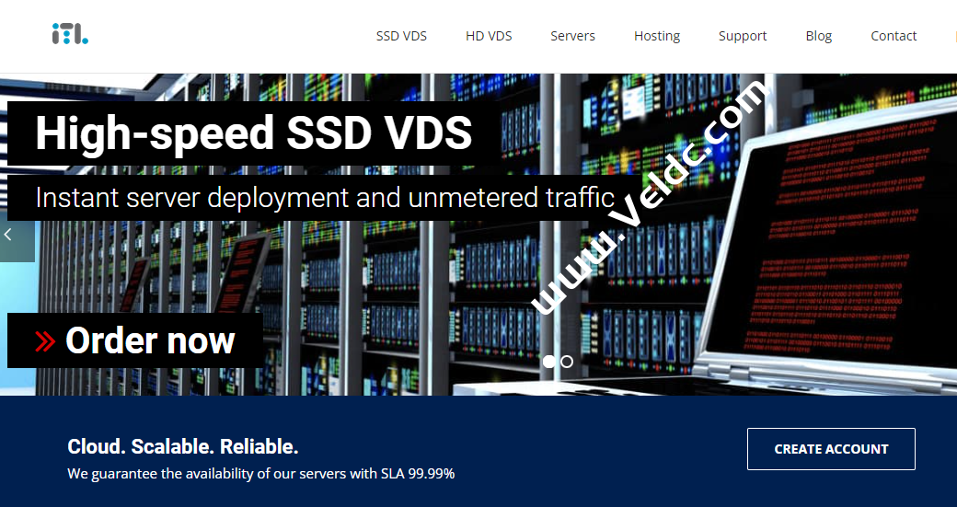Open the Contact page

pos(894,36)
